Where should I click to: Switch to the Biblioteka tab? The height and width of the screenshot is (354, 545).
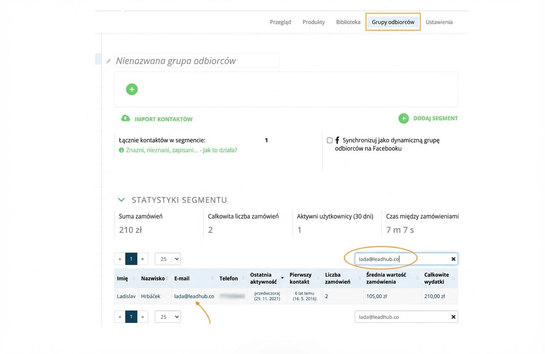(x=348, y=22)
